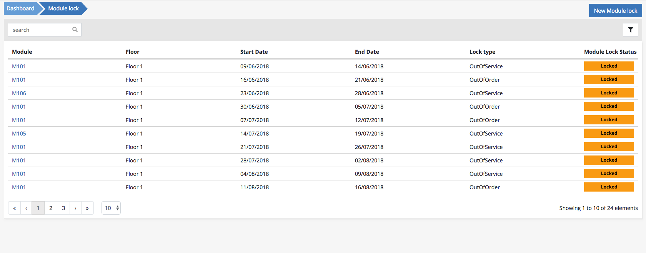Click New Module lock button
Screen dimensions: 646x253
click(x=615, y=11)
